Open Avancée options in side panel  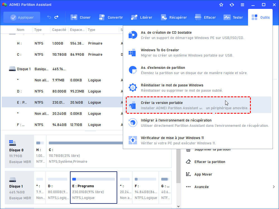[201, 187]
